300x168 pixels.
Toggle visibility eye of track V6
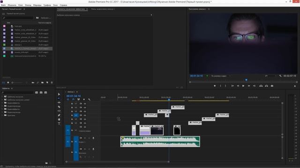point(85,108)
